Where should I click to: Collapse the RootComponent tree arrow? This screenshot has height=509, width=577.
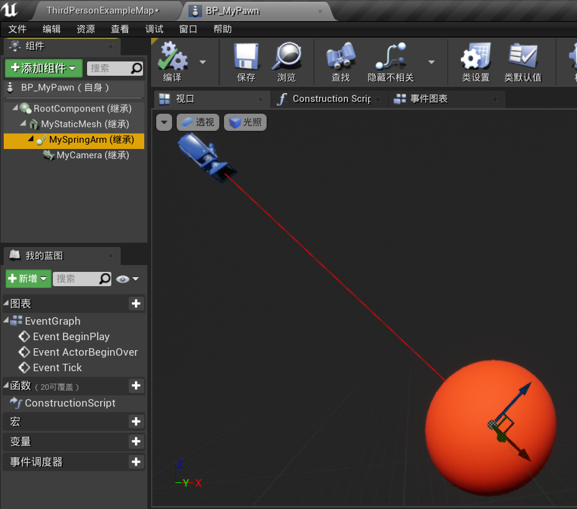pos(15,107)
